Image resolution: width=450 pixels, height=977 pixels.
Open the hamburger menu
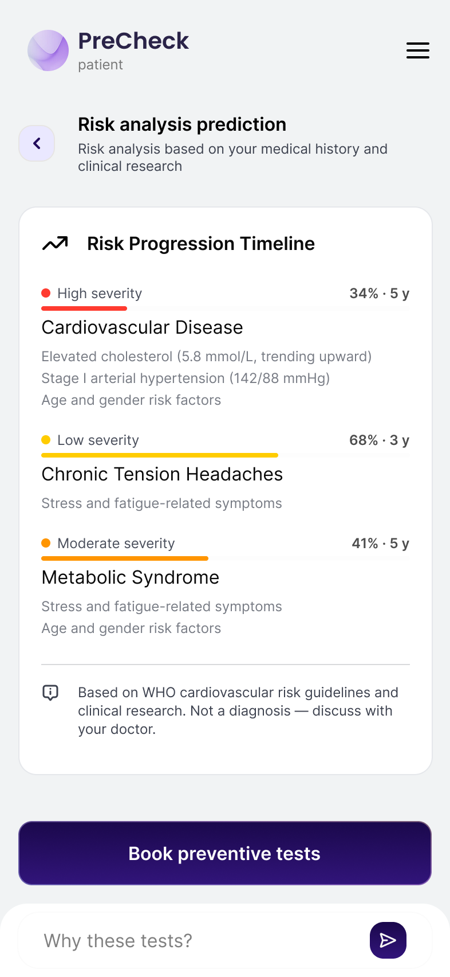418,50
